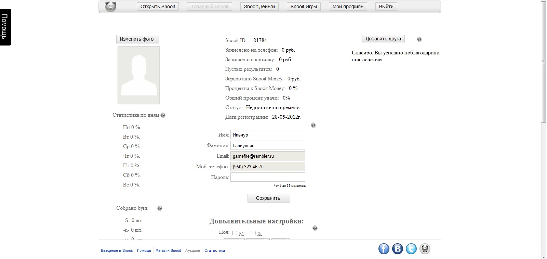The height and width of the screenshot is (259, 547).
Task: Click the 'Сб 0 %.' statistics row
Action: (x=132, y=175)
